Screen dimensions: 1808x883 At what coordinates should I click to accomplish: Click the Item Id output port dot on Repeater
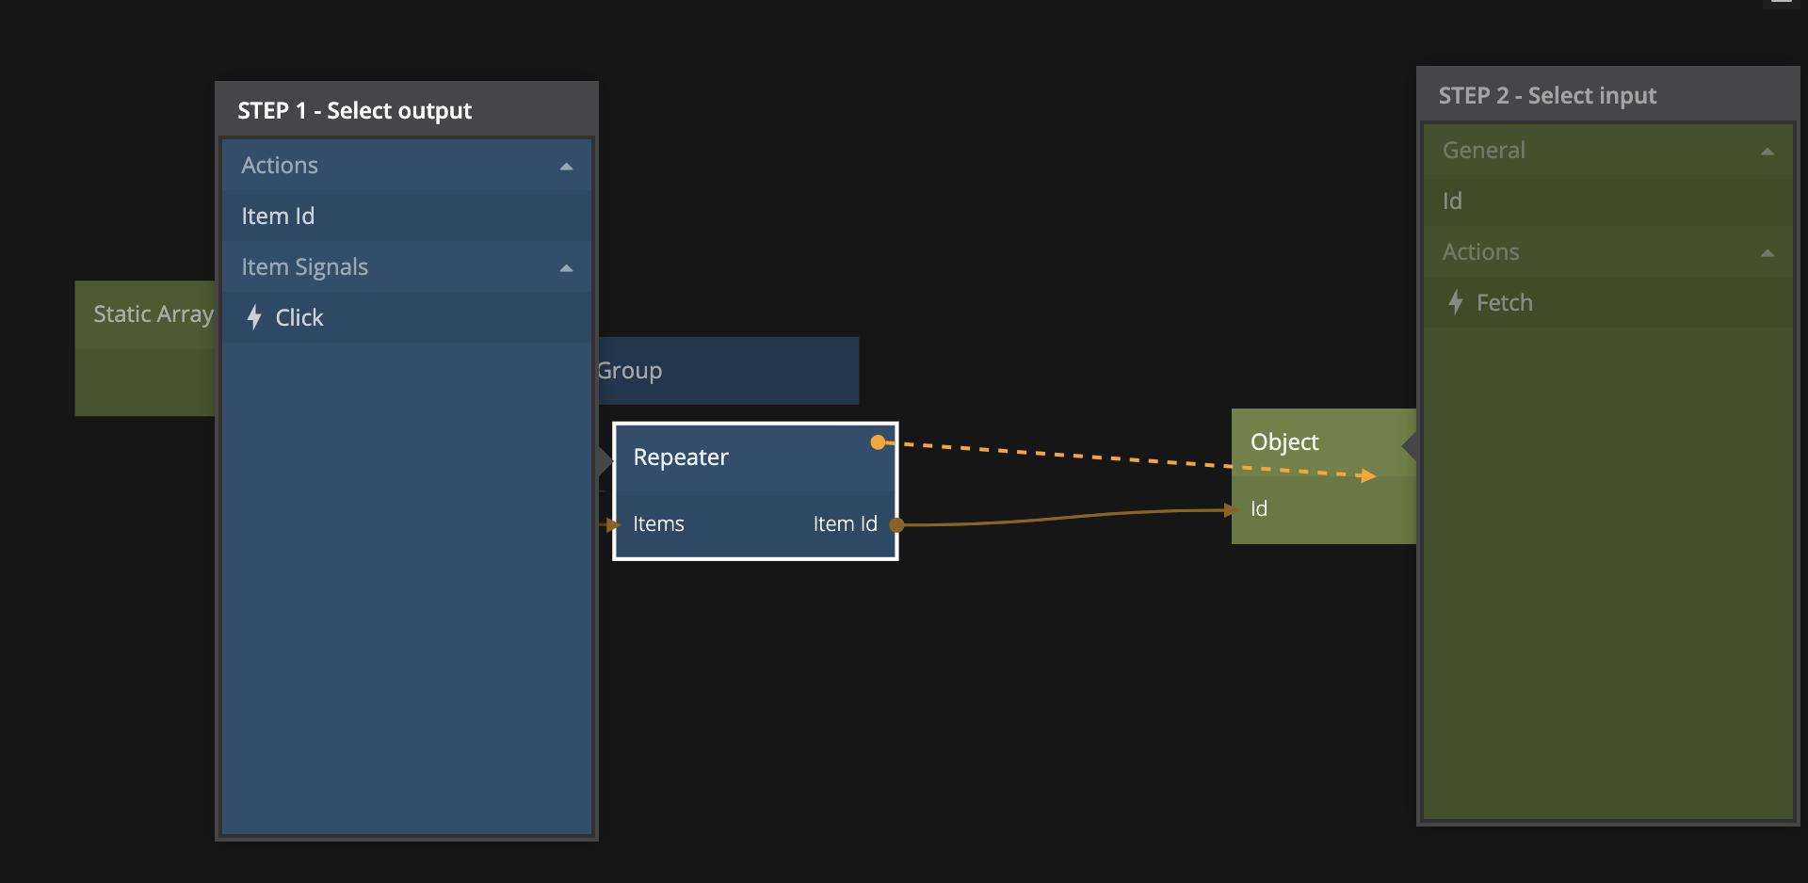pos(896,524)
